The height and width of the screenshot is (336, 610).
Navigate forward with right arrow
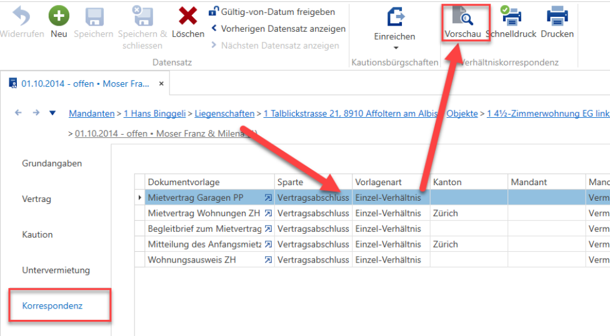click(36, 113)
